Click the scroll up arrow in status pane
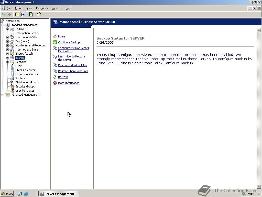This screenshot has height=197, width=262. tap(259, 30)
